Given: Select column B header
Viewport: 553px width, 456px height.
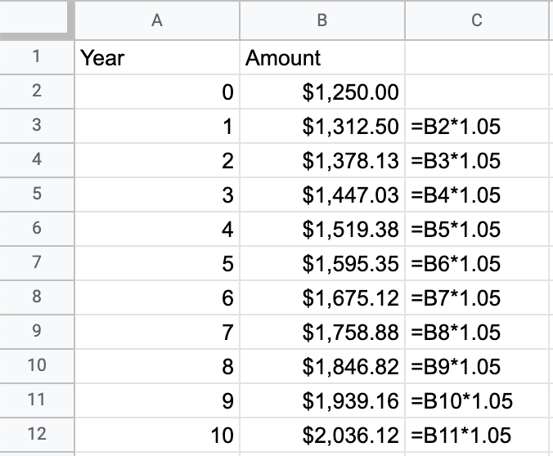Looking at the screenshot, I should (322, 20).
